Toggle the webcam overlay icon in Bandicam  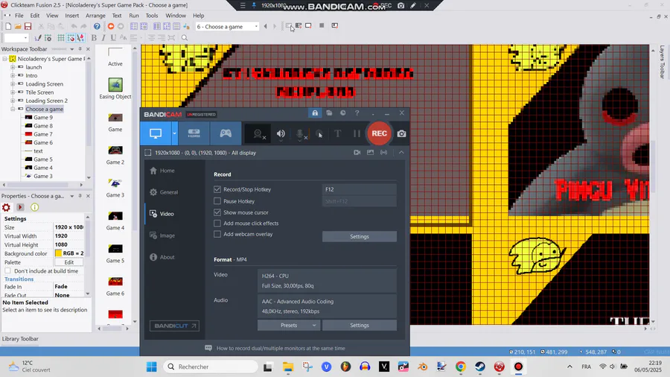pos(258,134)
